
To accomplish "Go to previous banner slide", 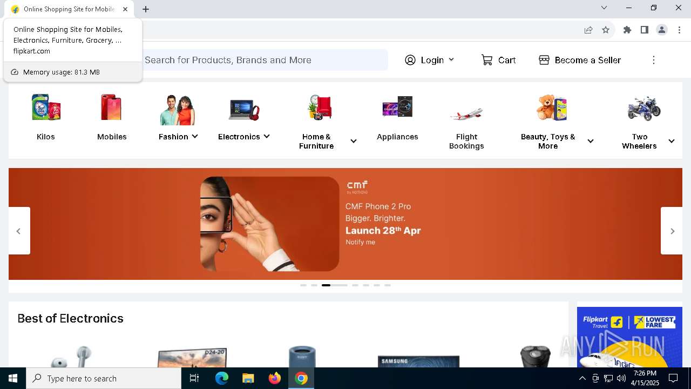I will (19, 231).
